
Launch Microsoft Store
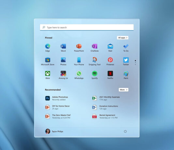pos(48,61)
